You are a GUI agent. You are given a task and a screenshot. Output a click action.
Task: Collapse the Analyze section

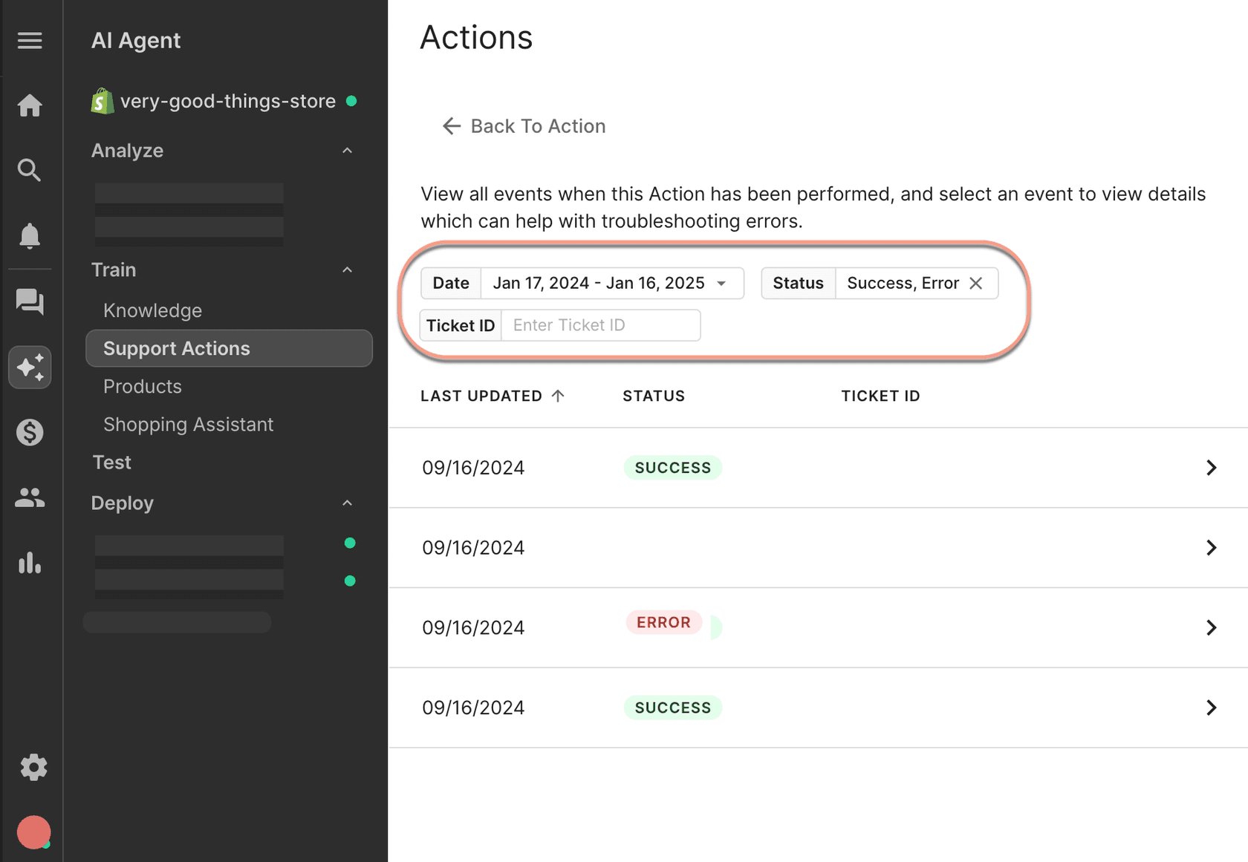[347, 151]
